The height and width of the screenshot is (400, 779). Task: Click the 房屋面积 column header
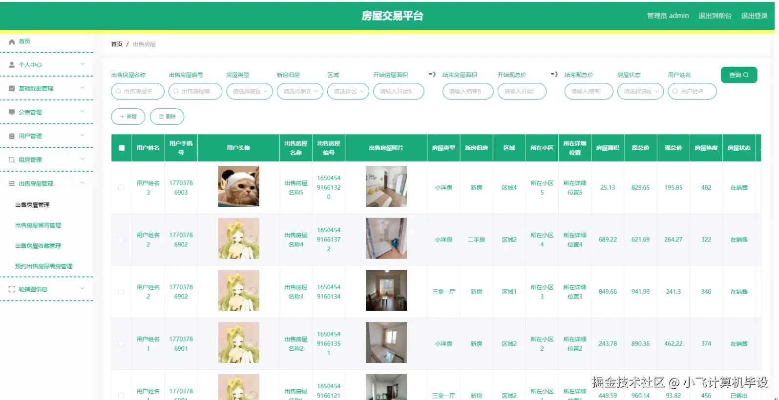pos(608,148)
